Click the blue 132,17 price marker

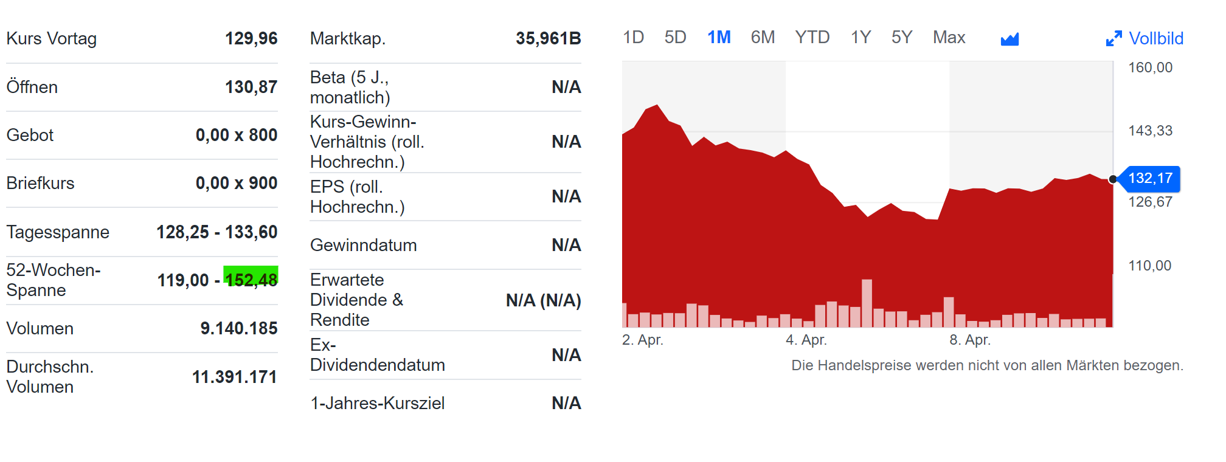tap(1151, 179)
